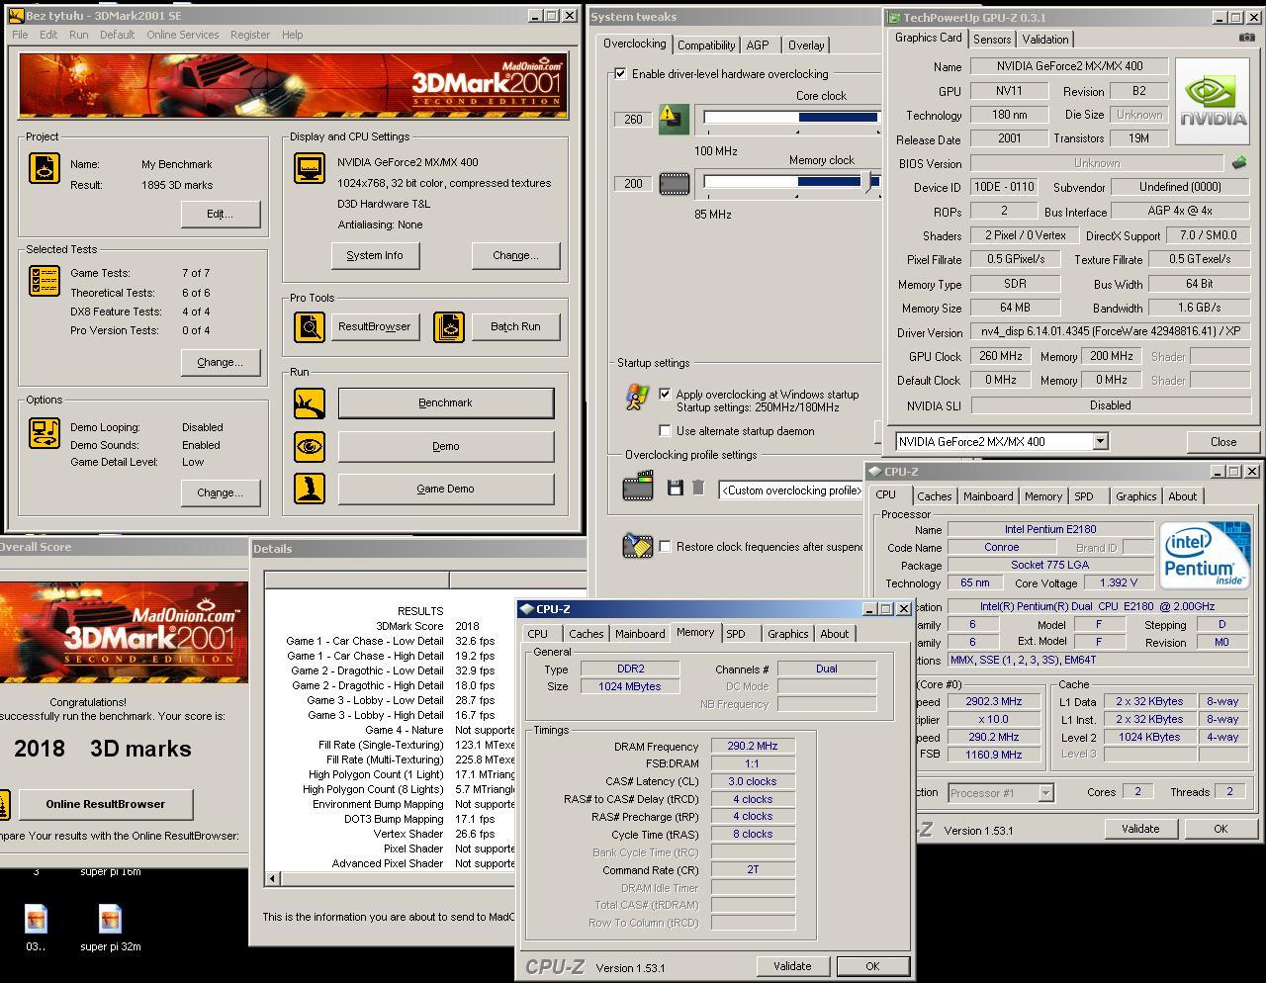Screen dimensions: 1266x983
Task: Switch to the Validation tab in GPU-Z
Action: [1045, 40]
